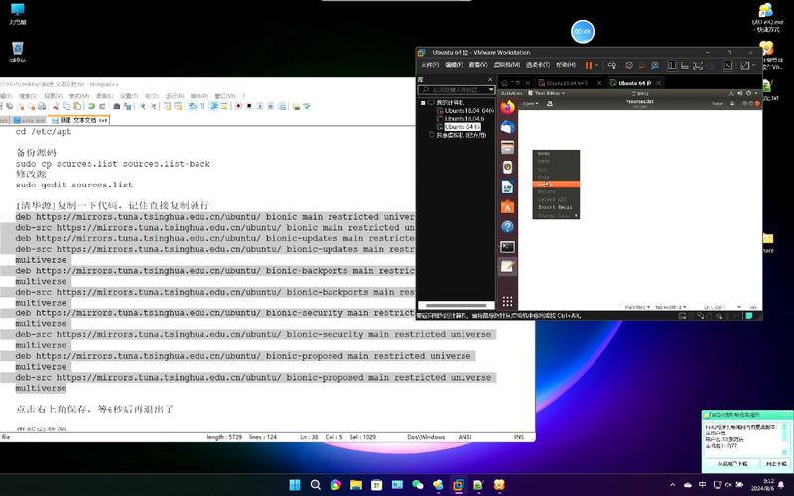Open the Help icon in Ubuntu dock

pyautogui.click(x=507, y=227)
